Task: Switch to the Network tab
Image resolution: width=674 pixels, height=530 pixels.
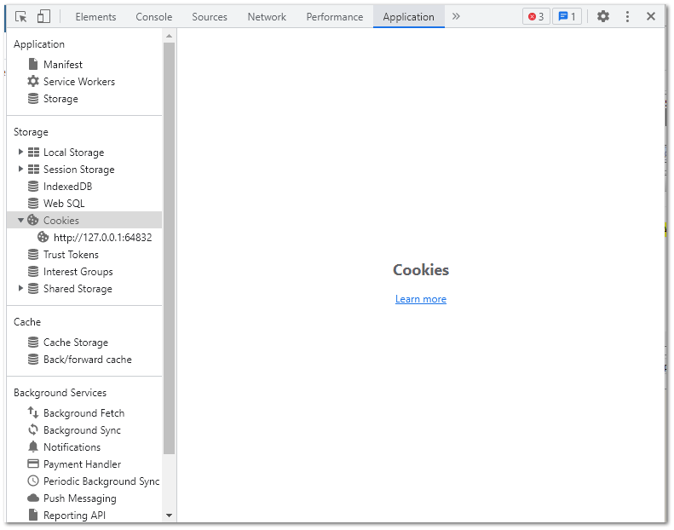Action: pyautogui.click(x=267, y=17)
